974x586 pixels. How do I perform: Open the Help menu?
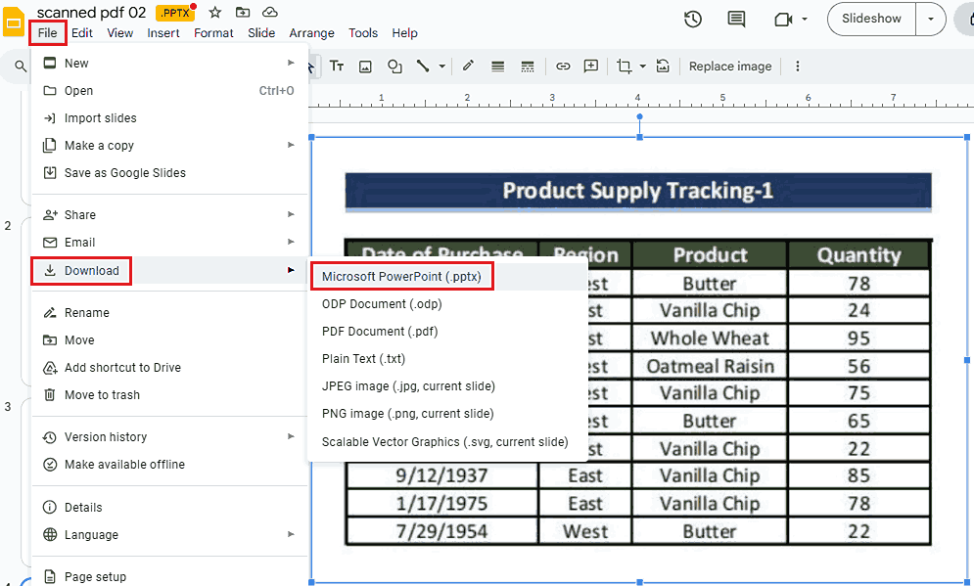[x=404, y=33]
